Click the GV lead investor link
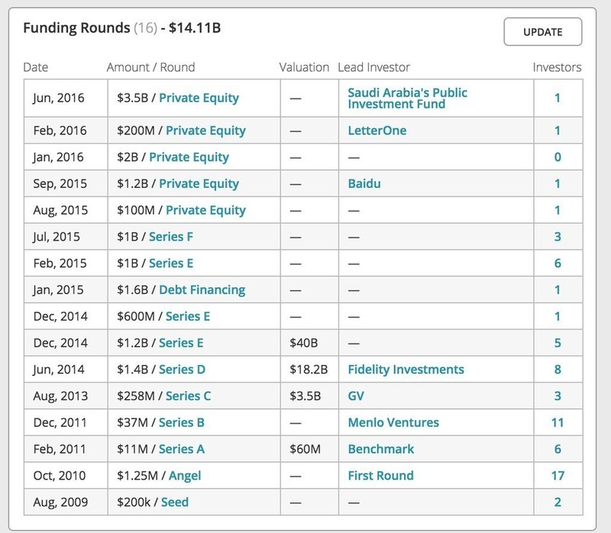Screen dimensions: 611x533 (x=357, y=396)
